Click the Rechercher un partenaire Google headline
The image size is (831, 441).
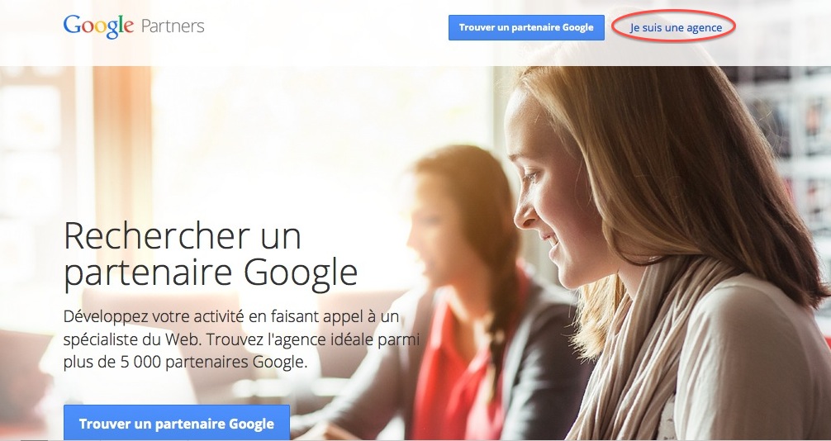[211, 254]
